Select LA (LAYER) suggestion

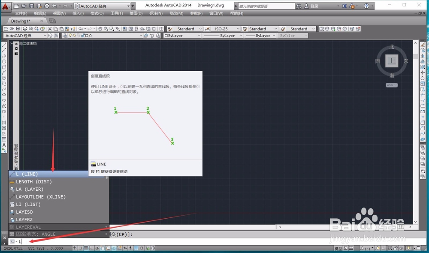coord(59,189)
